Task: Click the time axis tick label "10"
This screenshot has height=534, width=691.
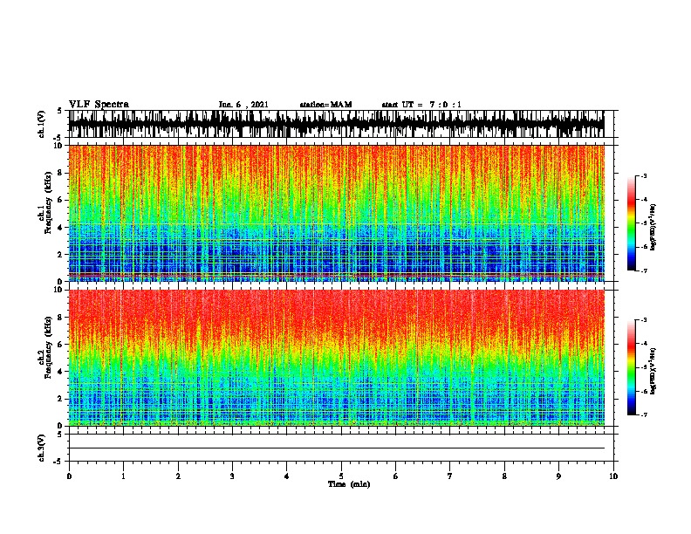Action: (x=613, y=476)
